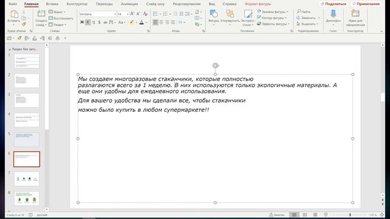Click the Создать слайд new slide icon
This screenshot has height=219, width=390.
pos(41,13)
